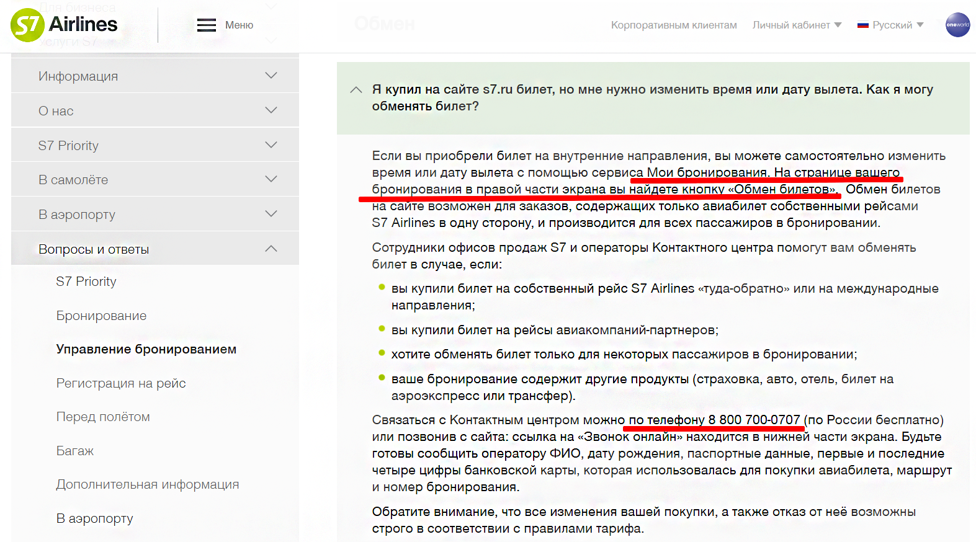
Task: Click the S7 Airlines logo
Action: (64, 25)
